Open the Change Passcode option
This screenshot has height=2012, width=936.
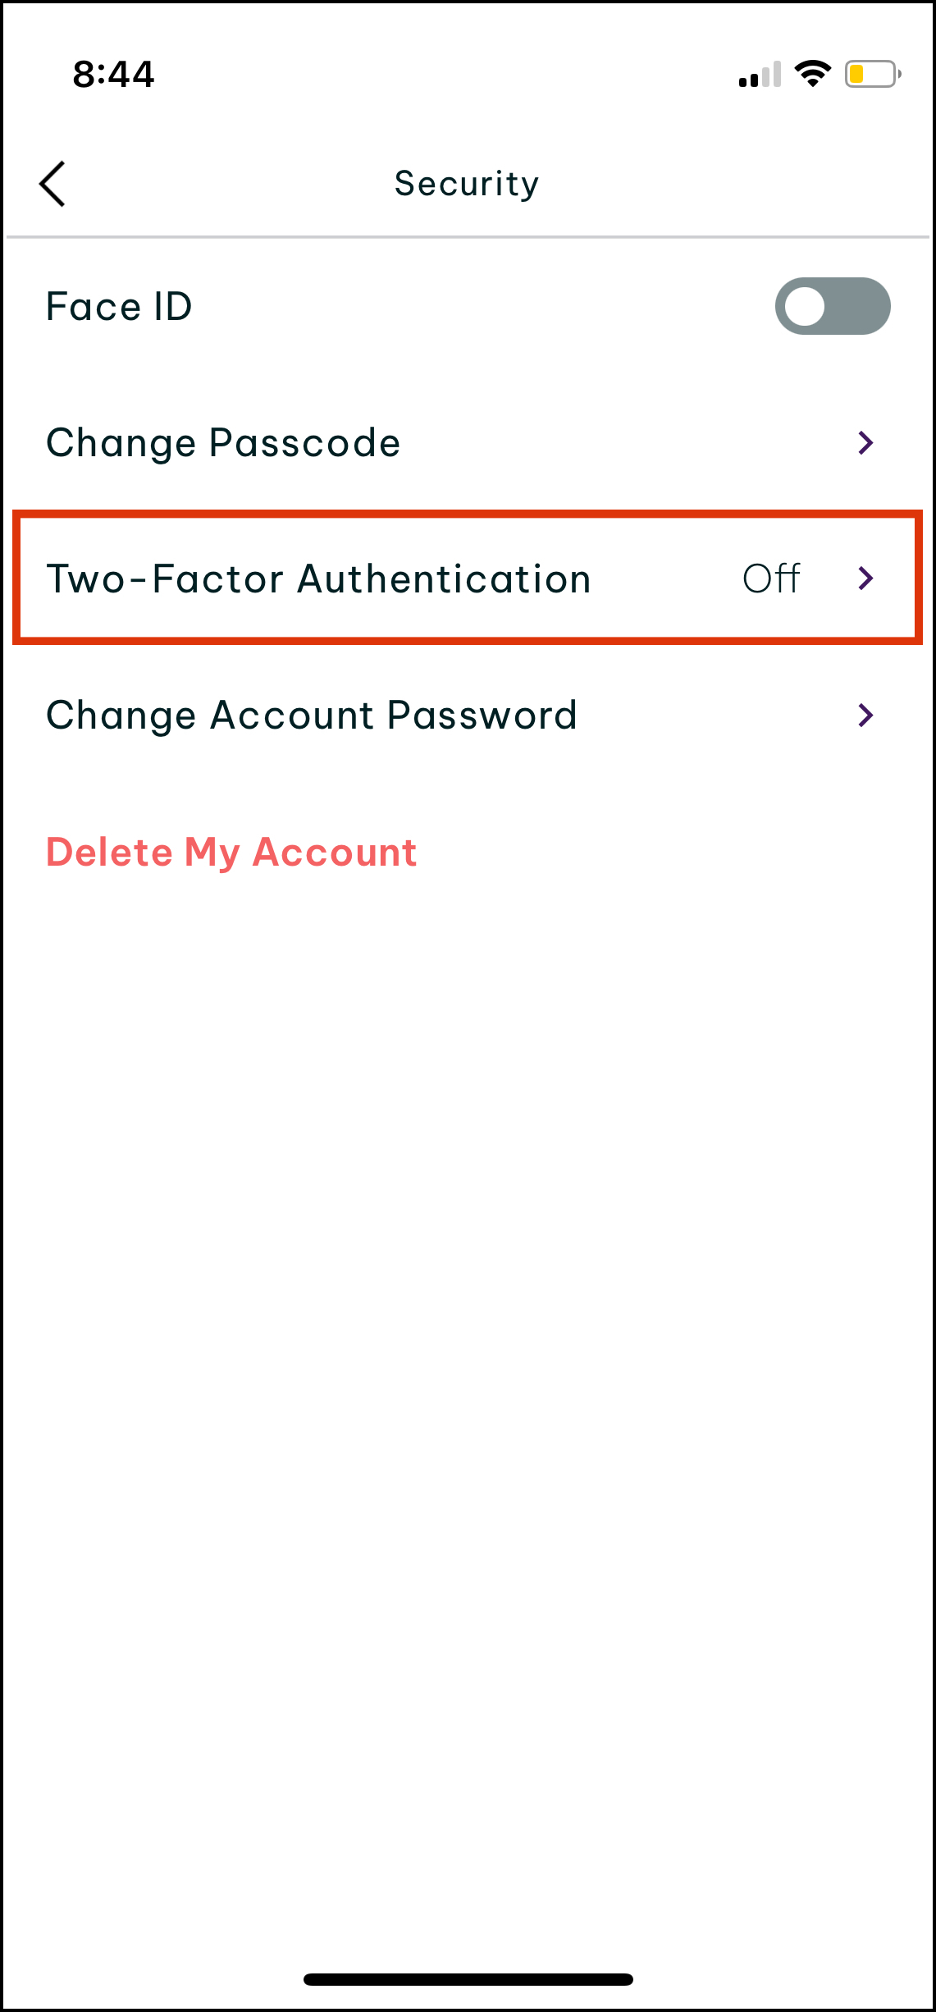[x=223, y=443]
